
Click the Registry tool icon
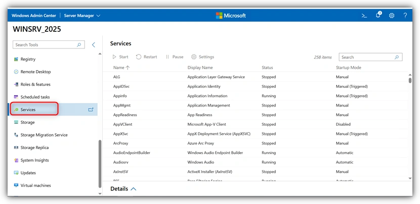[16, 59]
